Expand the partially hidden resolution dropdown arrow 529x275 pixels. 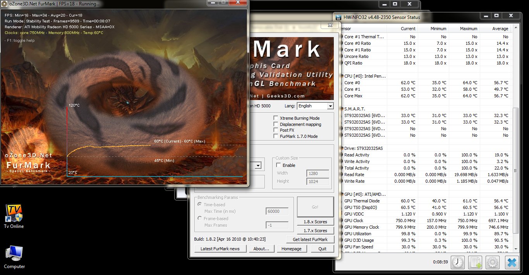pyautogui.click(x=258, y=166)
